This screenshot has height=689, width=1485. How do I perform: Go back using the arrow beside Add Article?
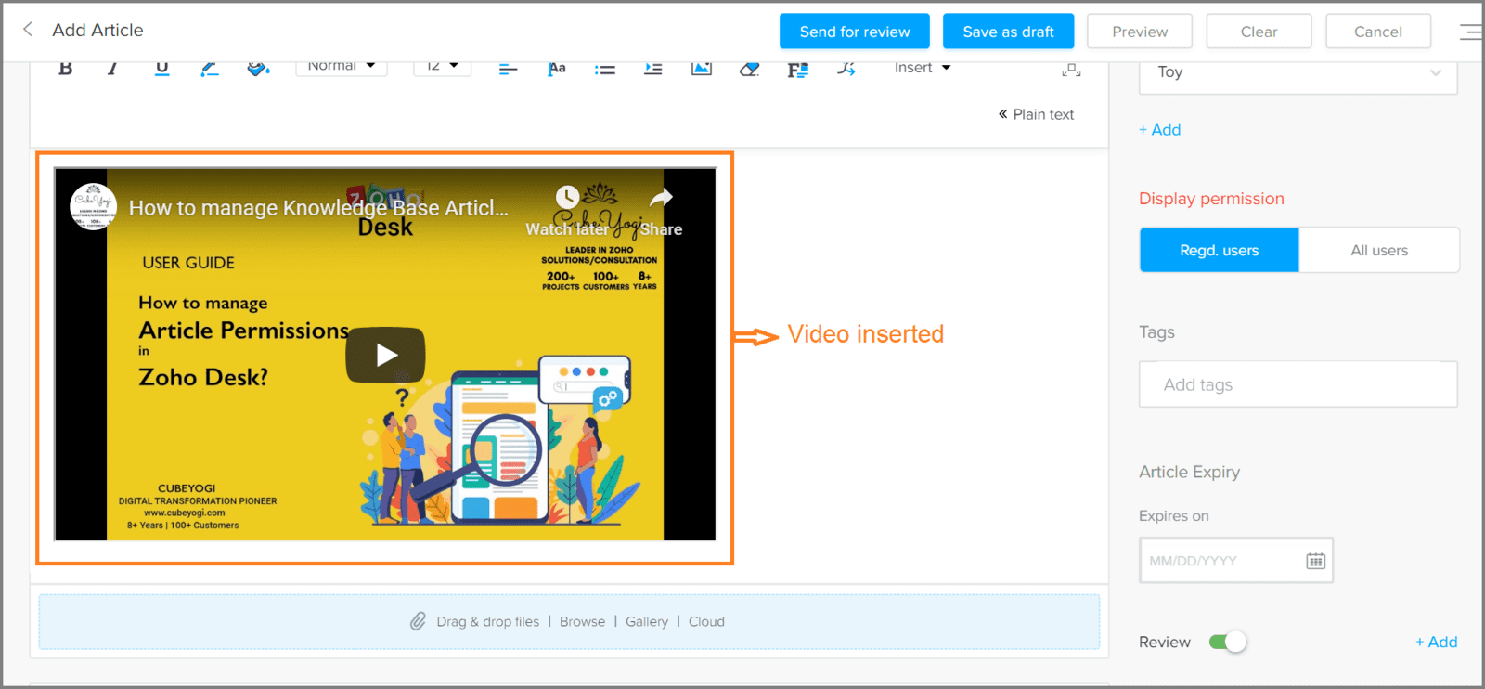[28, 30]
